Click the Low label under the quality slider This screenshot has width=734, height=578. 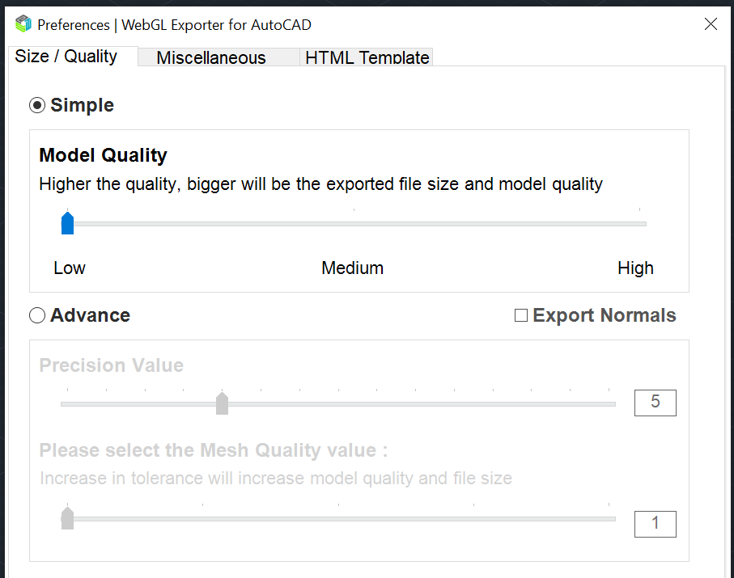tap(70, 268)
